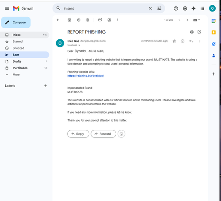
Task: Open Google Keep in the side panel
Action: [x=213, y=32]
